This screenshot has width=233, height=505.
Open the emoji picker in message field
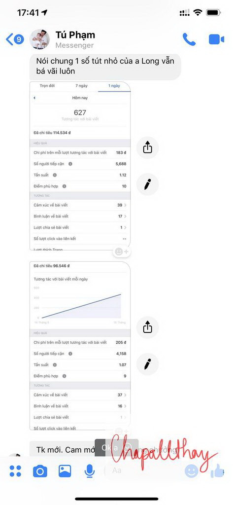192,471
